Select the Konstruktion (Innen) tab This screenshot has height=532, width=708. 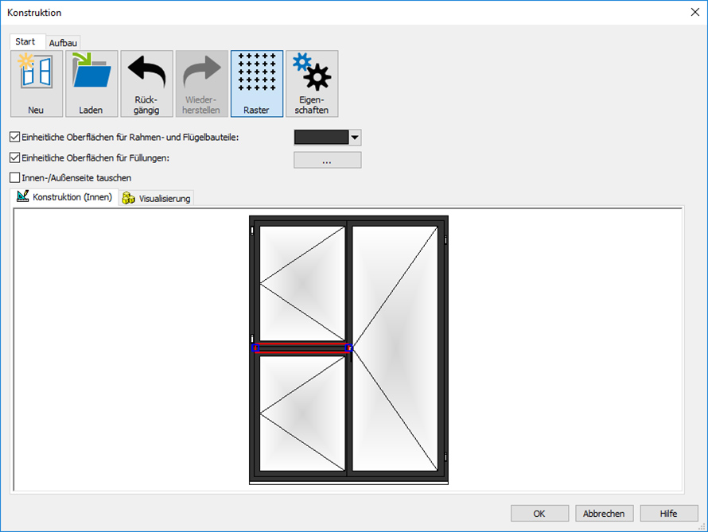[x=64, y=196]
